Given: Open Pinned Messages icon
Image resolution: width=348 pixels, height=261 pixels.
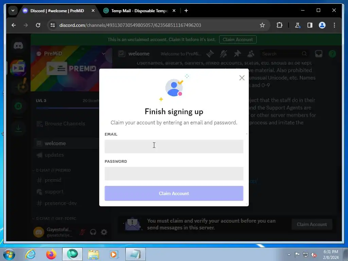Looking at the screenshot, I should tap(237, 53).
